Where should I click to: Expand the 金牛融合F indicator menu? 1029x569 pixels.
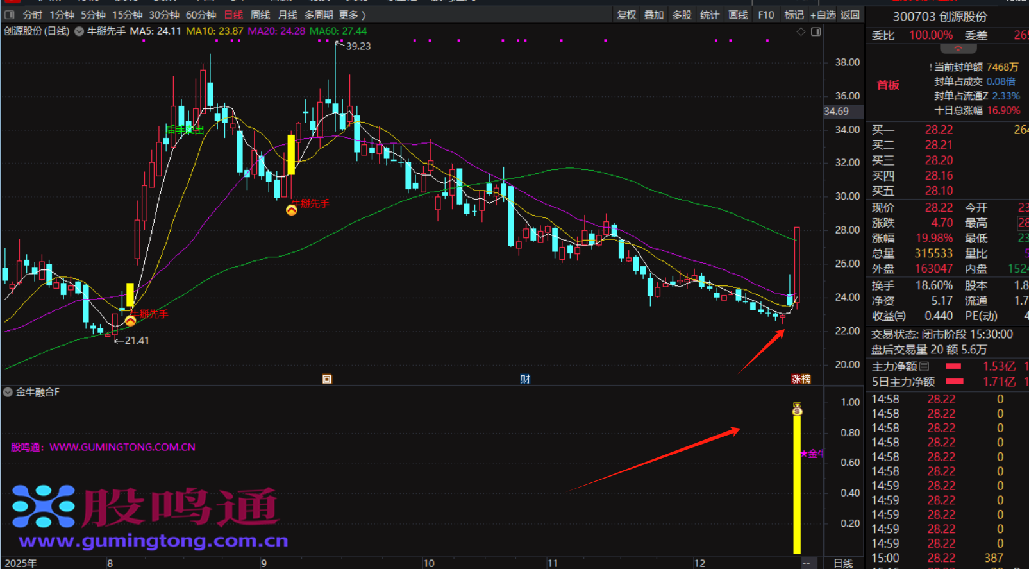tap(8, 392)
